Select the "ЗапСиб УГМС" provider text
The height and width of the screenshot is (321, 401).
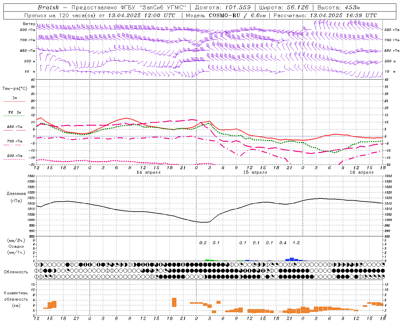point(163,8)
